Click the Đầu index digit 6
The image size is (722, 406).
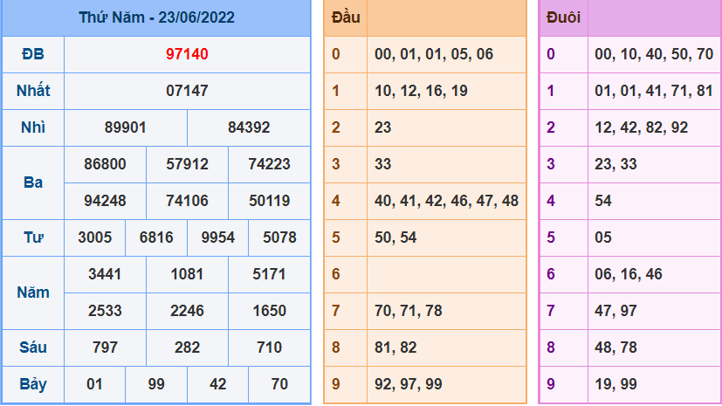[x=335, y=274]
